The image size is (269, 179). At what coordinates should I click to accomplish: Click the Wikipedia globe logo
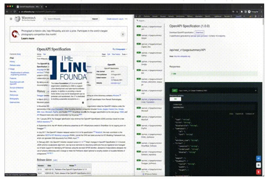click(17, 19)
